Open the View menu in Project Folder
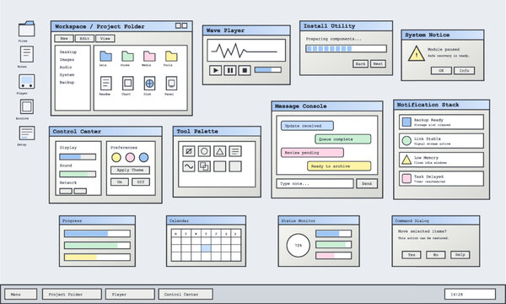Viewport: 506px width, 304px height. pyautogui.click(x=105, y=39)
